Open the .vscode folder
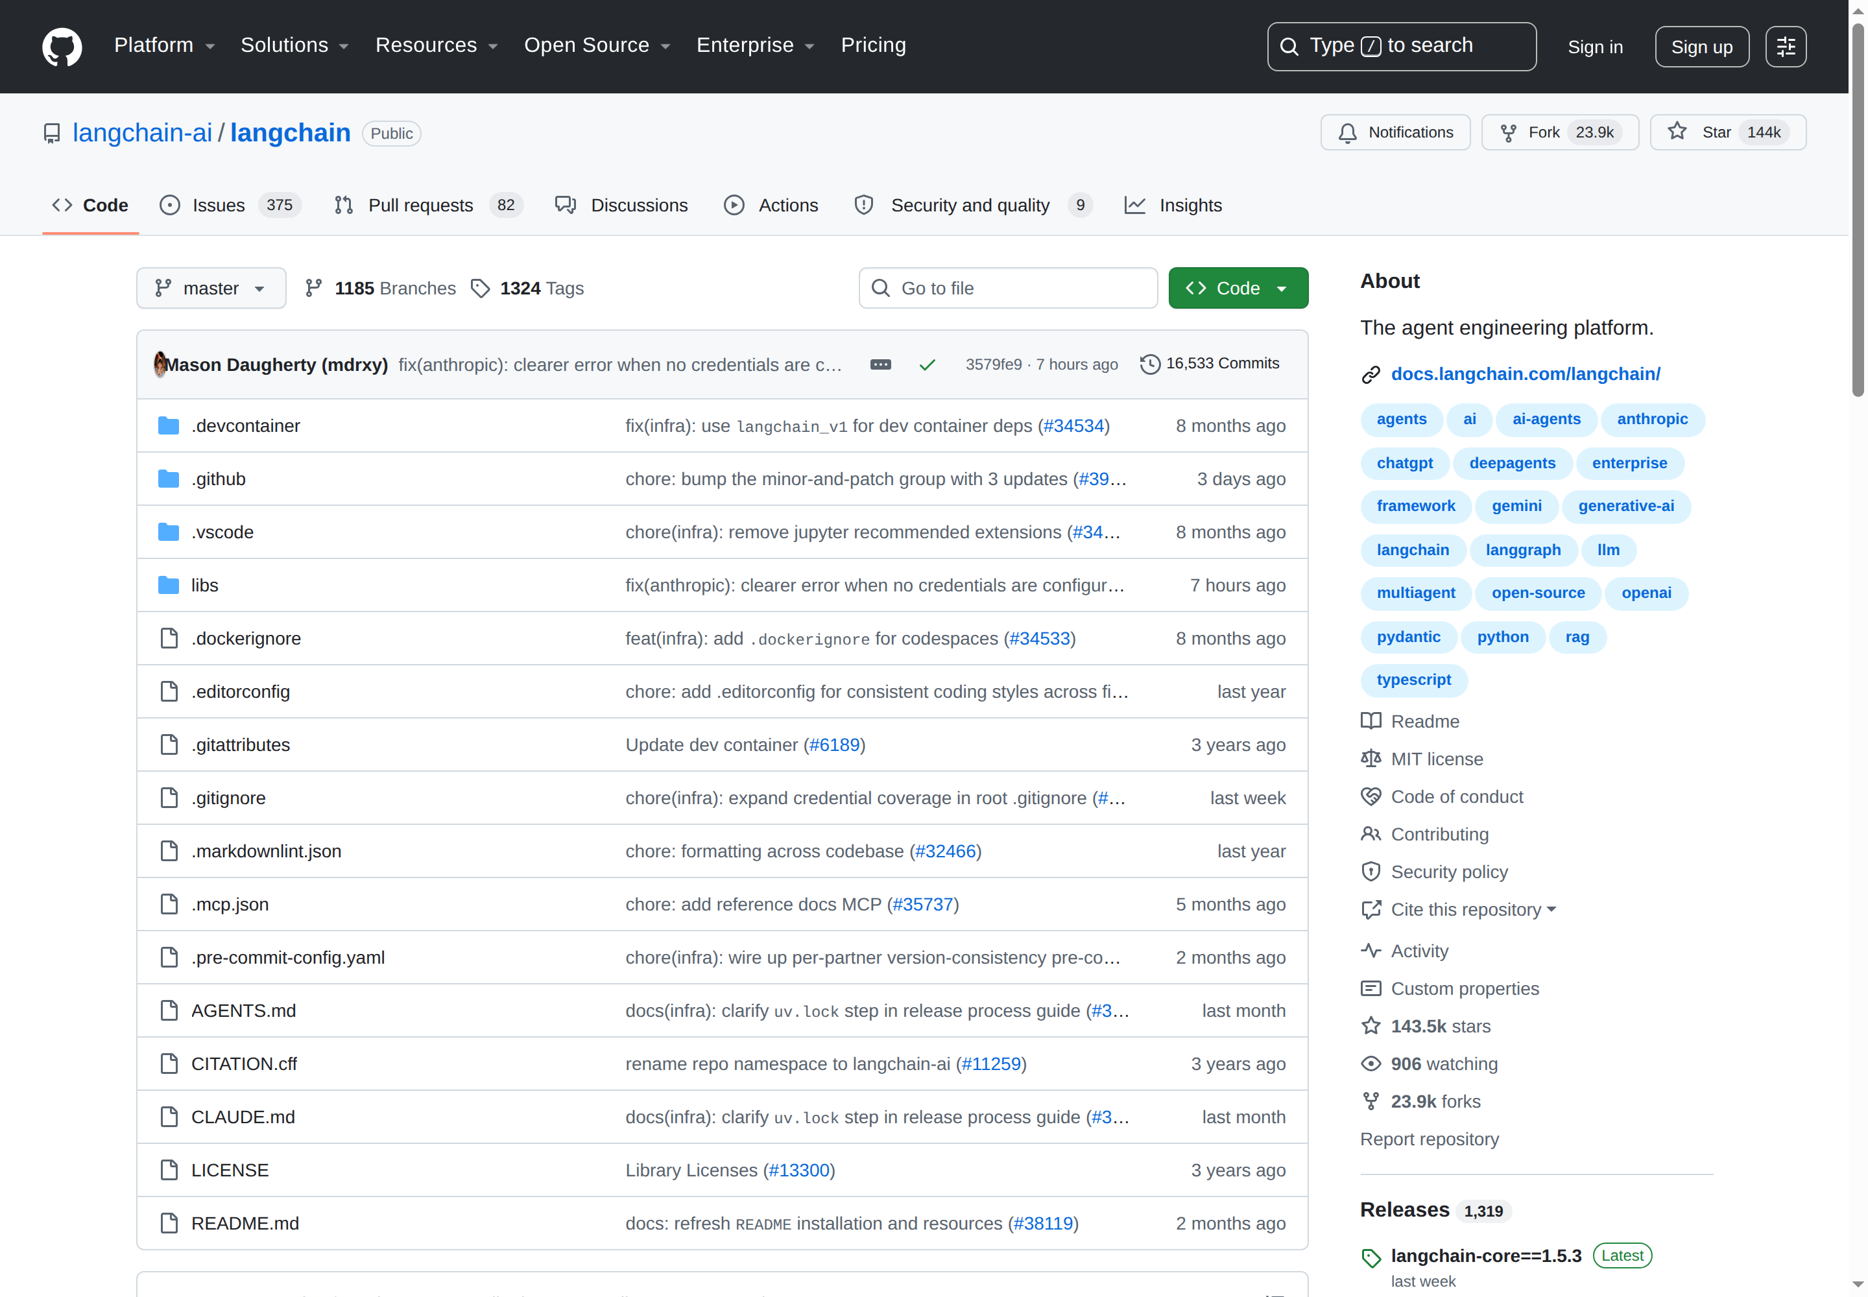Image resolution: width=1868 pixels, height=1297 pixels. tap(222, 532)
